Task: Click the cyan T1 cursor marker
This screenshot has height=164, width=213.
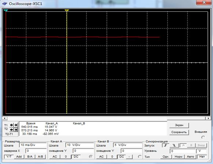Action: click(6, 10)
